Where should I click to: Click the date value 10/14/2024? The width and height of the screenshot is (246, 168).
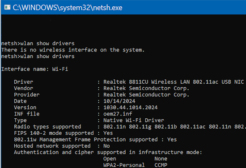(119, 101)
